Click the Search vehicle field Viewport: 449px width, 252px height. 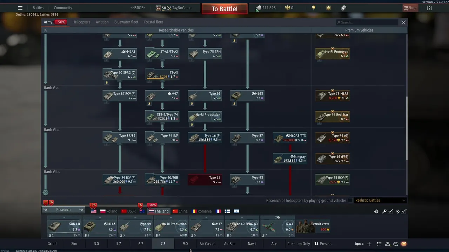(367, 22)
